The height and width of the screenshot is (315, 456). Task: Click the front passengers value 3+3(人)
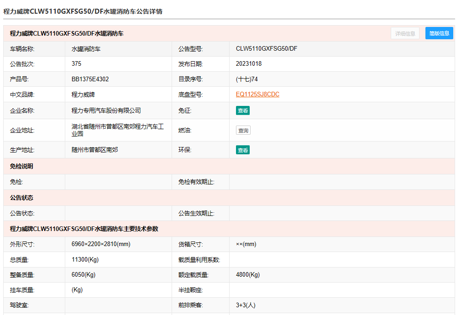tap(246, 305)
